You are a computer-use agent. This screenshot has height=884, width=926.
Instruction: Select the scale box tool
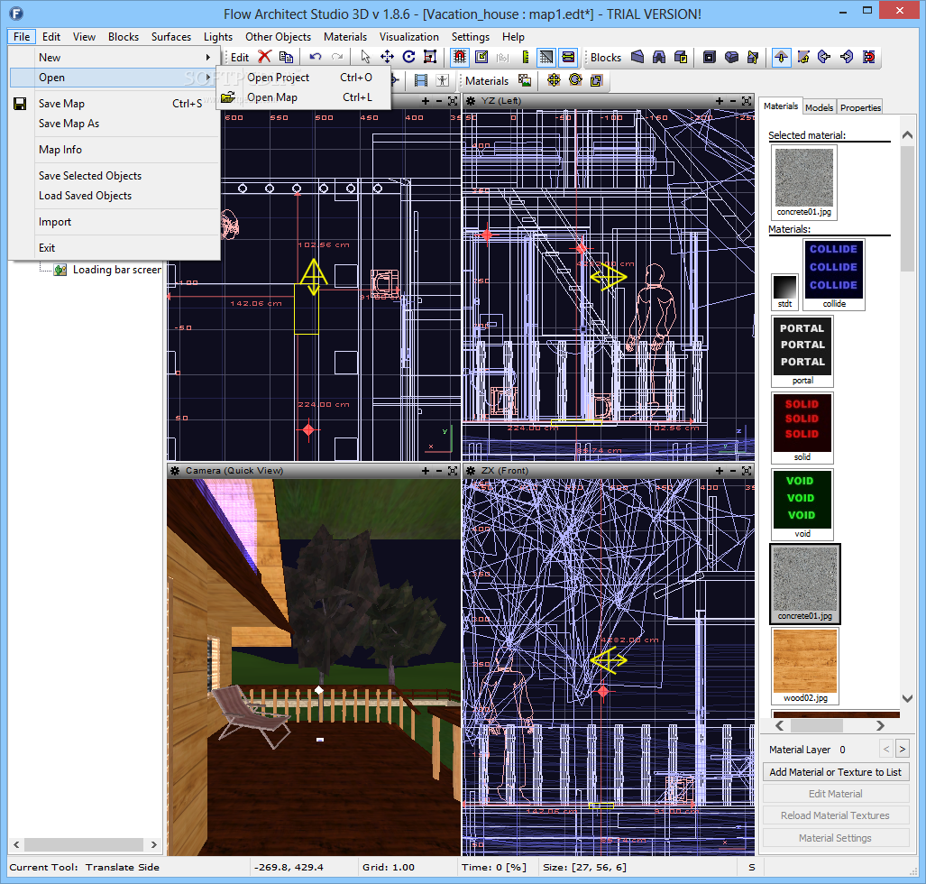pos(430,57)
